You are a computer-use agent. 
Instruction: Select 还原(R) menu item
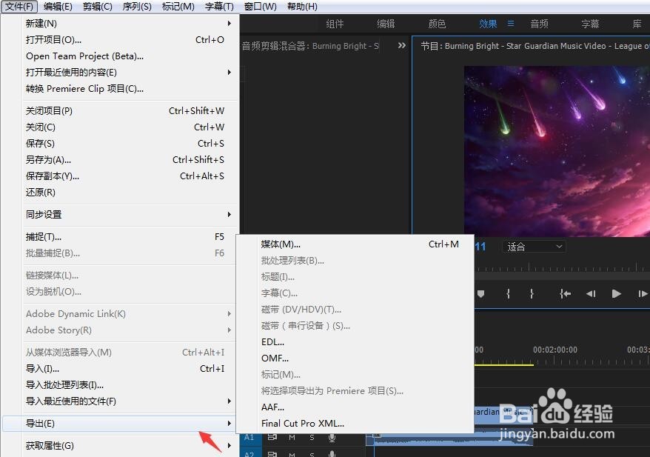coord(120,192)
